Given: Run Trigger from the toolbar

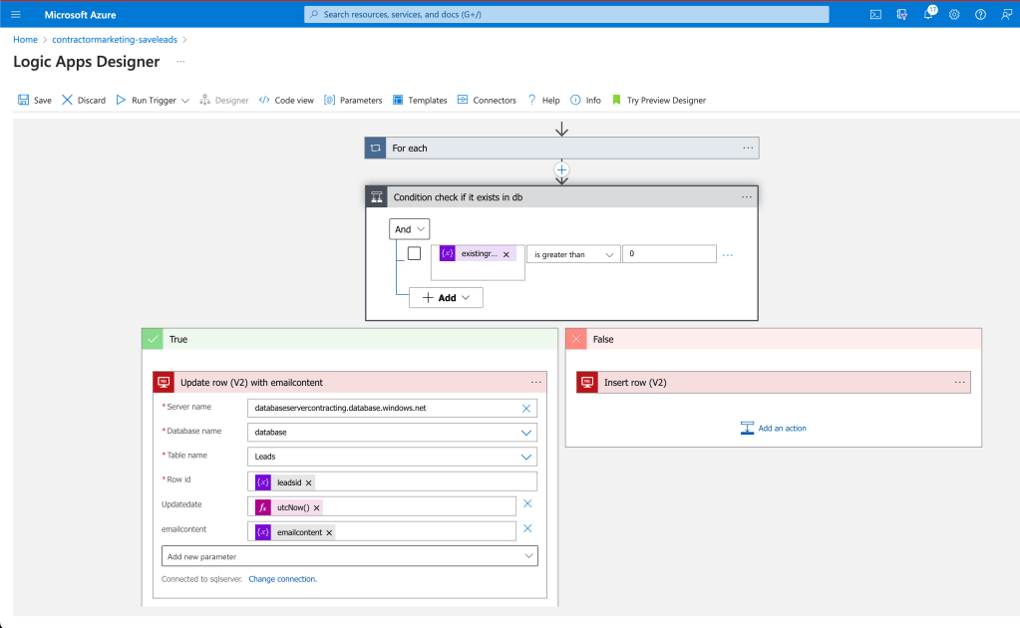Looking at the screenshot, I should coord(147,100).
